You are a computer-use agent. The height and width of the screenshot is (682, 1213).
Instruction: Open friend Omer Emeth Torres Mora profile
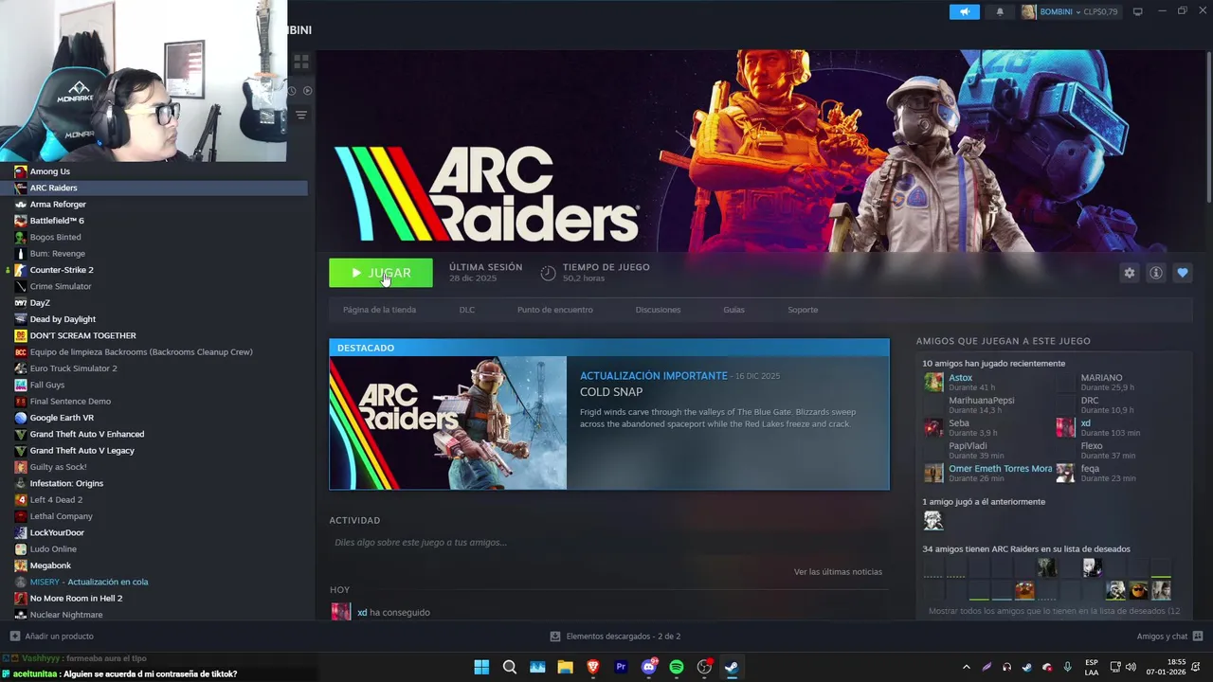tap(1000, 469)
